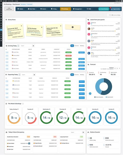
Task: Click the Arriving Today header icon
Action: (x=6, y=46)
